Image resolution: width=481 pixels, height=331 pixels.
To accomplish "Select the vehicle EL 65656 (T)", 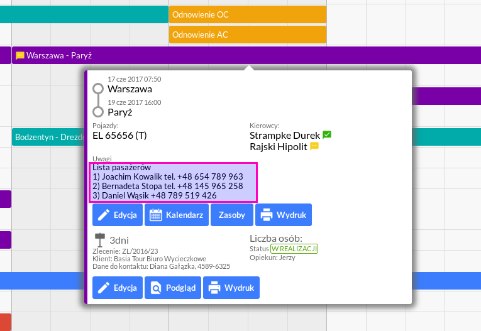I will pyautogui.click(x=119, y=134).
